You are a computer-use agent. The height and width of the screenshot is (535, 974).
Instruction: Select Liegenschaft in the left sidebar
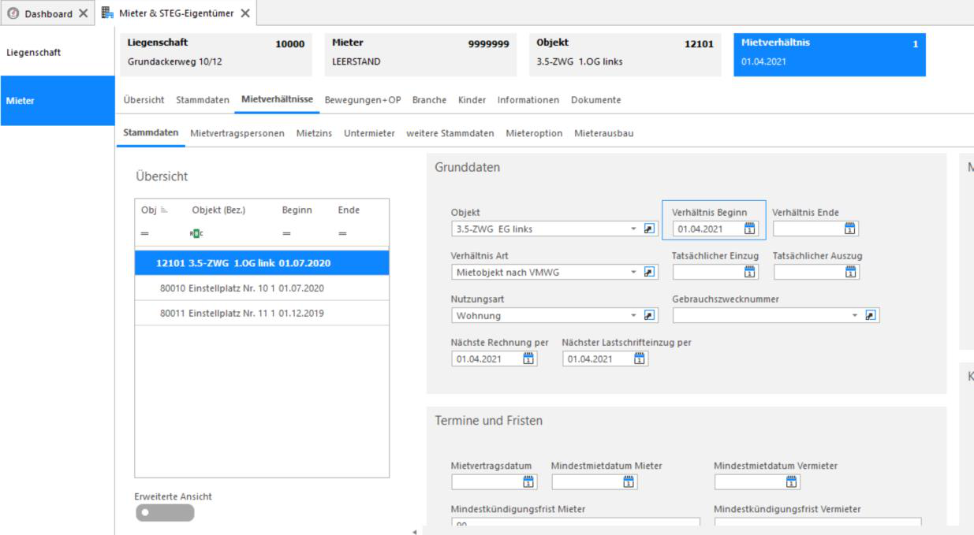tap(58, 53)
